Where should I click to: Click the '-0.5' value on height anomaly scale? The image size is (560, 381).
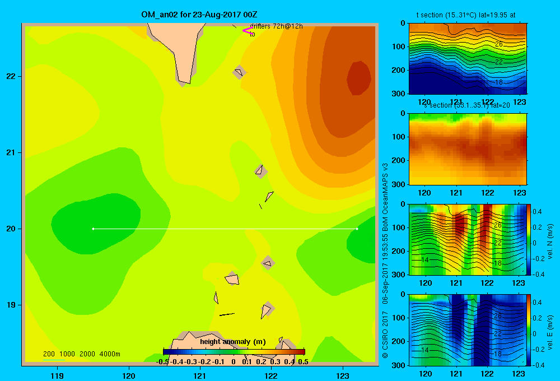click(162, 362)
